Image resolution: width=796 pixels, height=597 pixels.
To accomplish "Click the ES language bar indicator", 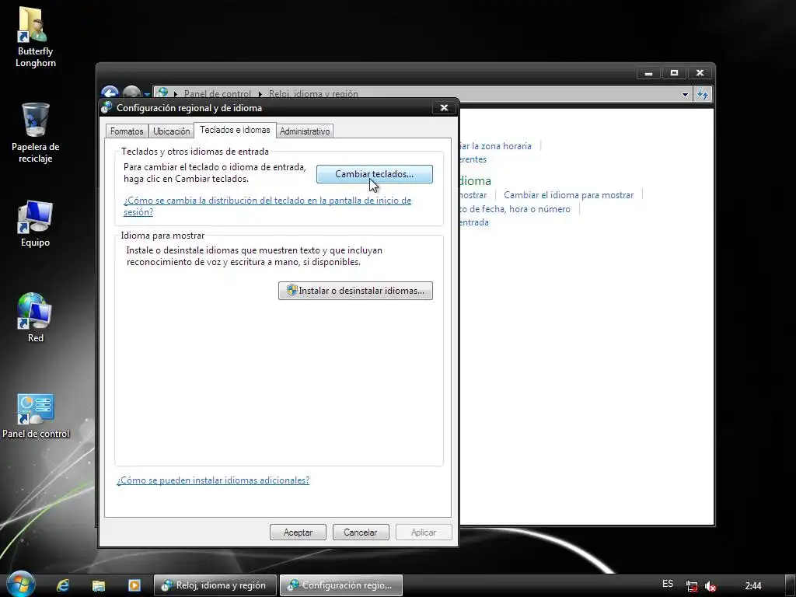I will tap(668, 584).
